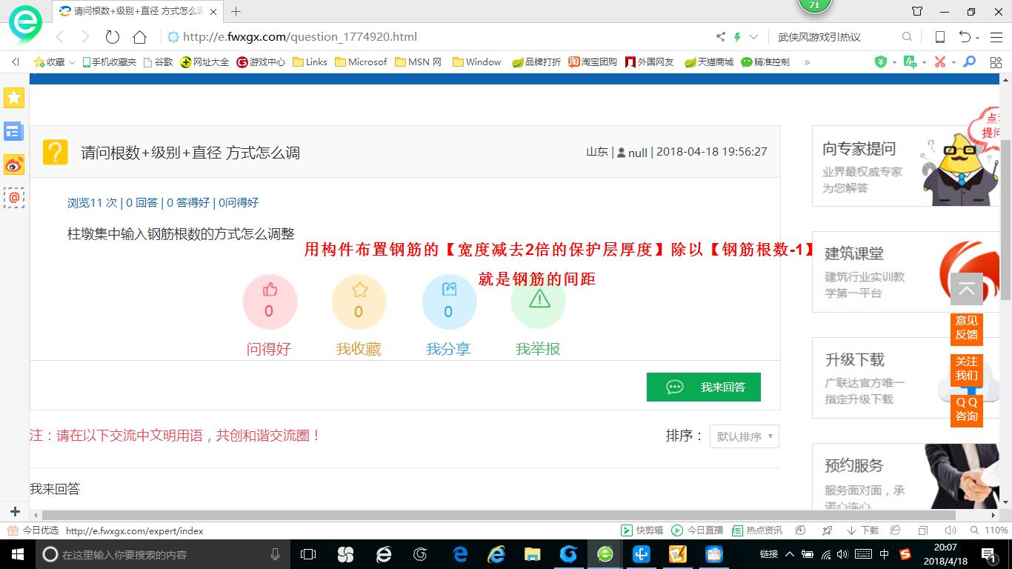Click the back navigation arrow
The image size is (1012, 569).
(60, 37)
